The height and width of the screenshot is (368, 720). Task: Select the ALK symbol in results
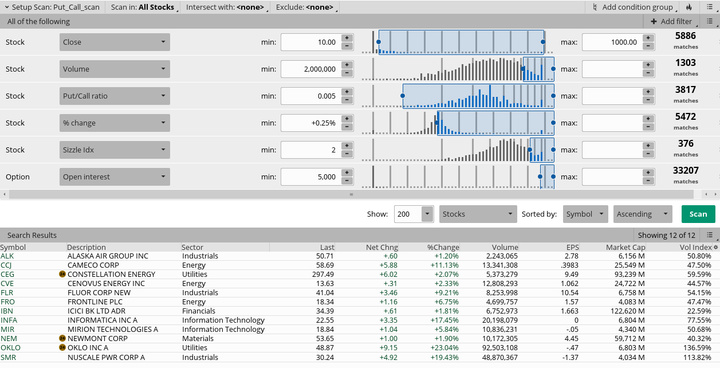(7, 256)
